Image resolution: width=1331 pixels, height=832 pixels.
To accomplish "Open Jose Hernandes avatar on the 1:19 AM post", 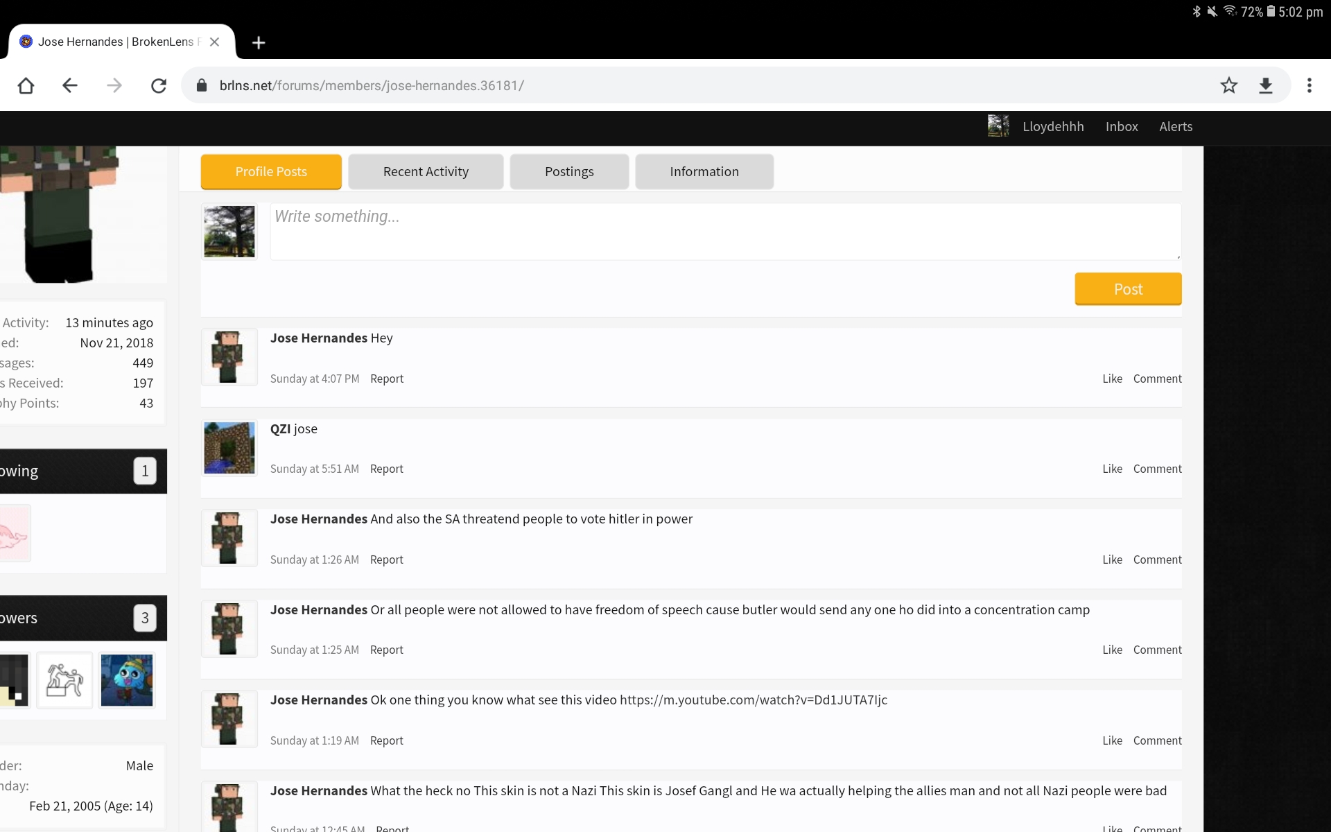I will (x=229, y=719).
